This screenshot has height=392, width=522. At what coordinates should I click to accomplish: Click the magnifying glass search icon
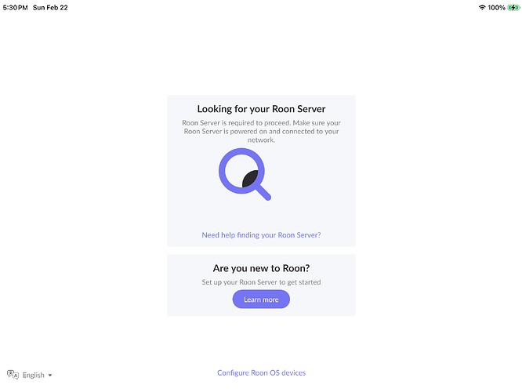(x=241, y=173)
